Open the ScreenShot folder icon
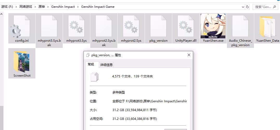This screenshot has width=280, height=130. pyautogui.click(x=22, y=62)
